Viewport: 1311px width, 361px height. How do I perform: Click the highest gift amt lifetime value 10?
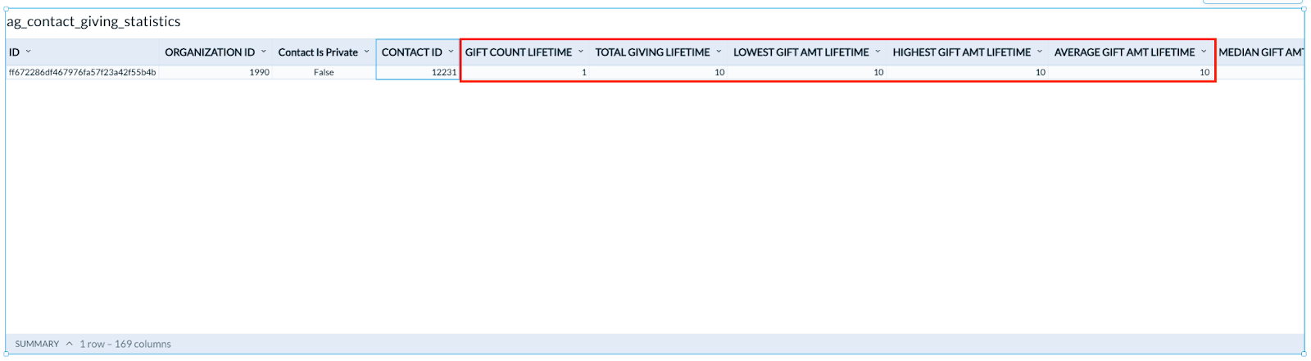pyautogui.click(x=968, y=72)
